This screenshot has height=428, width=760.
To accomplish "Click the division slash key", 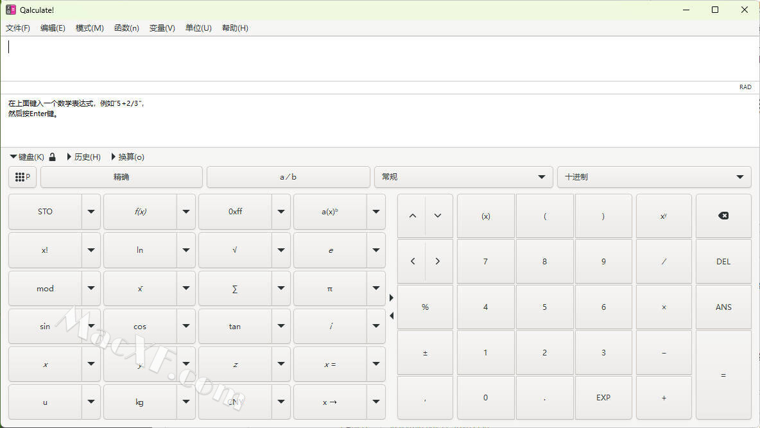I will click(664, 261).
